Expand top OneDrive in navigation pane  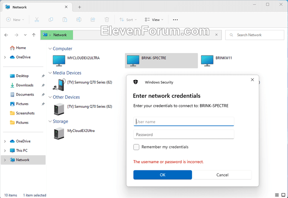[5, 57]
